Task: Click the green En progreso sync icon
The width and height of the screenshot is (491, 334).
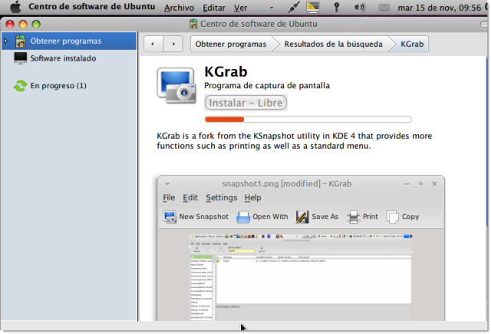Action: (21, 85)
